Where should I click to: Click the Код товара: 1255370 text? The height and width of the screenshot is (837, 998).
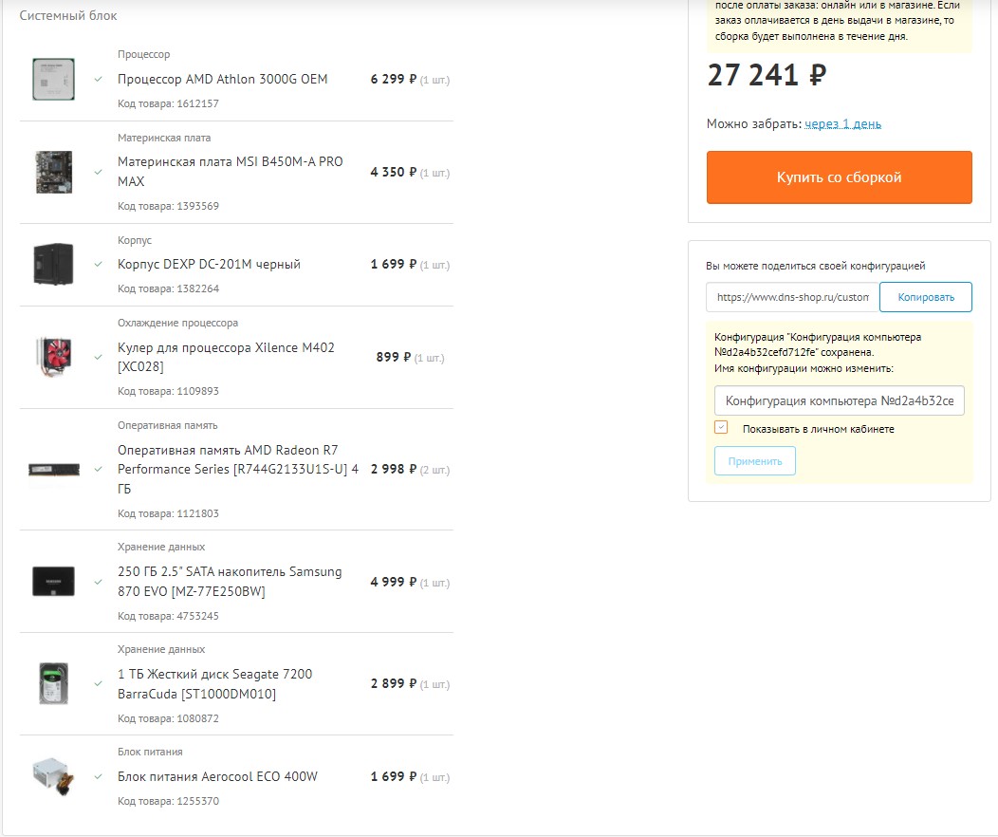click(x=168, y=801)
